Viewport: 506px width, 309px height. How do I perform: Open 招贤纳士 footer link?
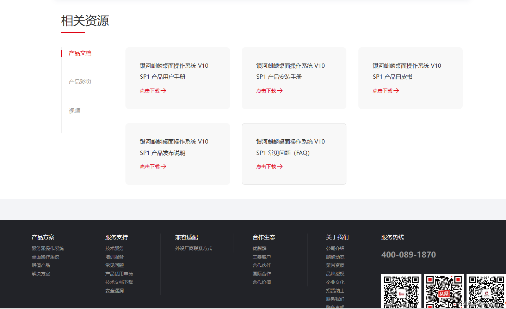[335, 291]
